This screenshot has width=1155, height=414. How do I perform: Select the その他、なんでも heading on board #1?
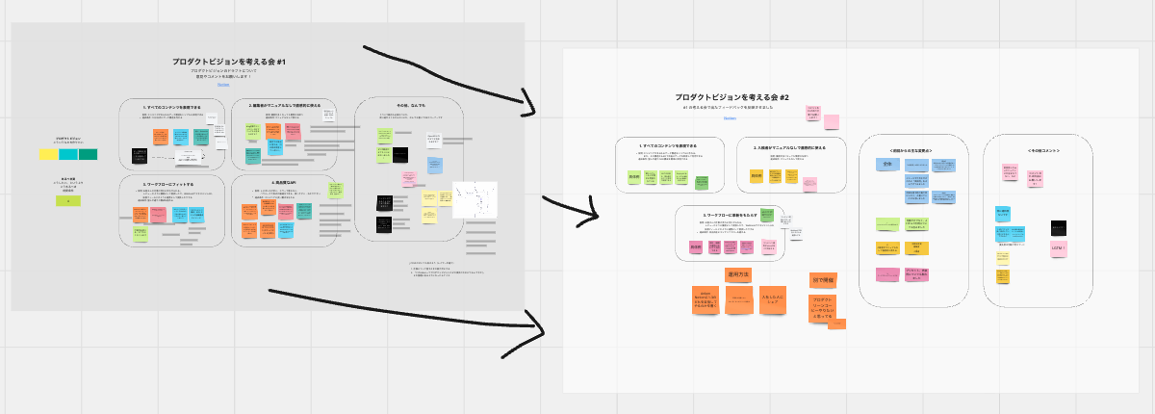[410, 105]
